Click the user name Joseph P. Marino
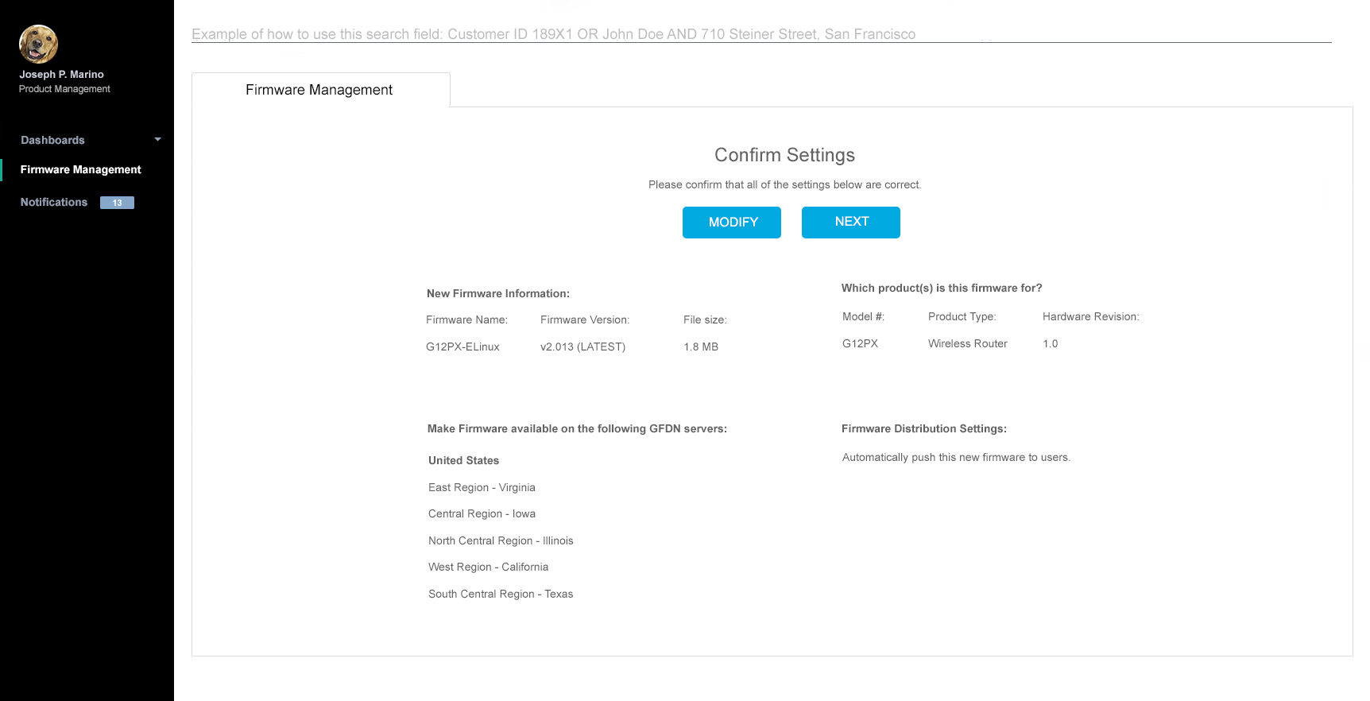Image resolution: width=1370 pixels, height=701 pixels. click(61, 74)
